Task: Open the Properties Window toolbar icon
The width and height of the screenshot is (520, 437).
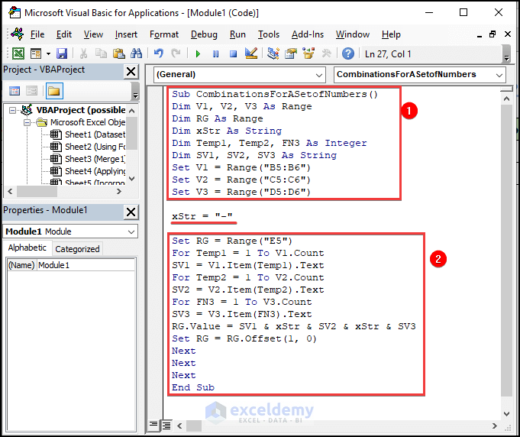Action: click(291, 53)
